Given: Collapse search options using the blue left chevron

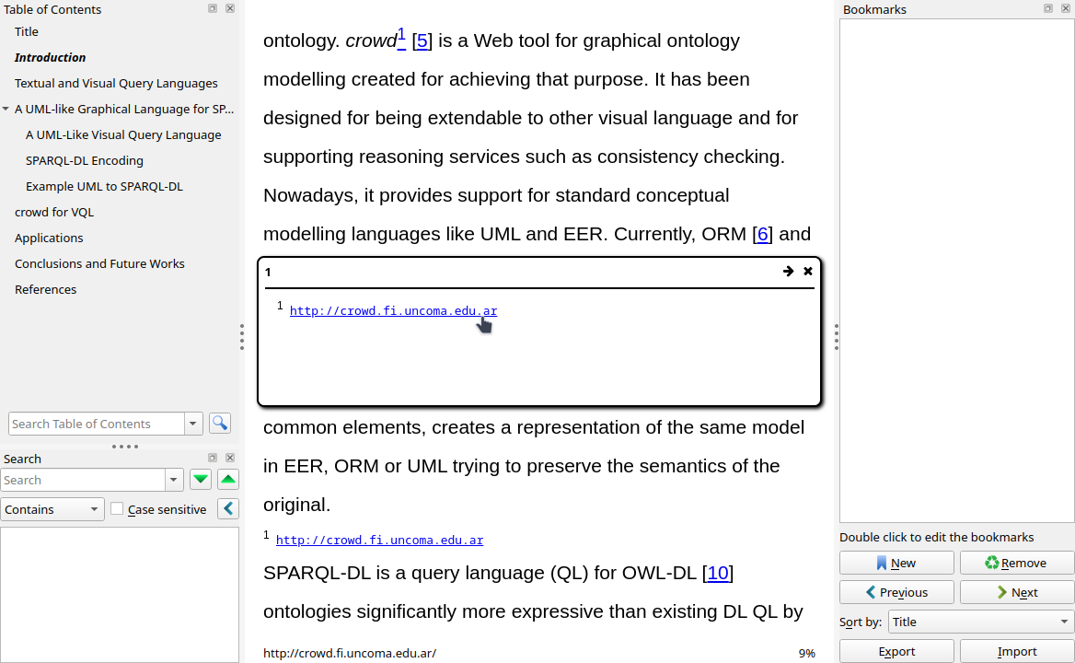Looking at the screenshot, I should pos(227,508).
